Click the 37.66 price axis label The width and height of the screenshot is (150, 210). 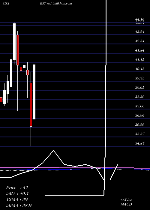pyautogui.click(x=140, y=106)
